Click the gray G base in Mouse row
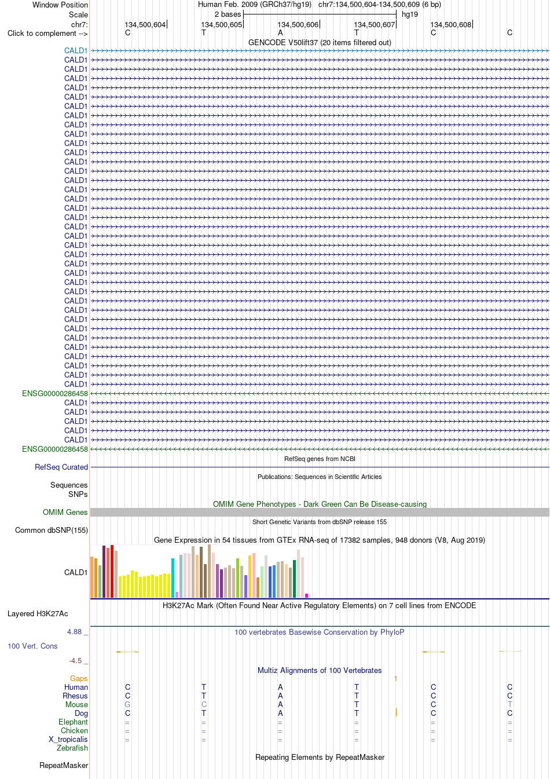550x779 pixels. pyautogui.click(x=127, y=705)
